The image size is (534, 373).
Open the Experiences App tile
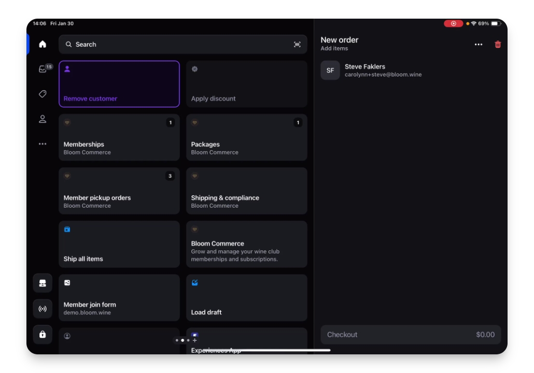click(247, 341)
